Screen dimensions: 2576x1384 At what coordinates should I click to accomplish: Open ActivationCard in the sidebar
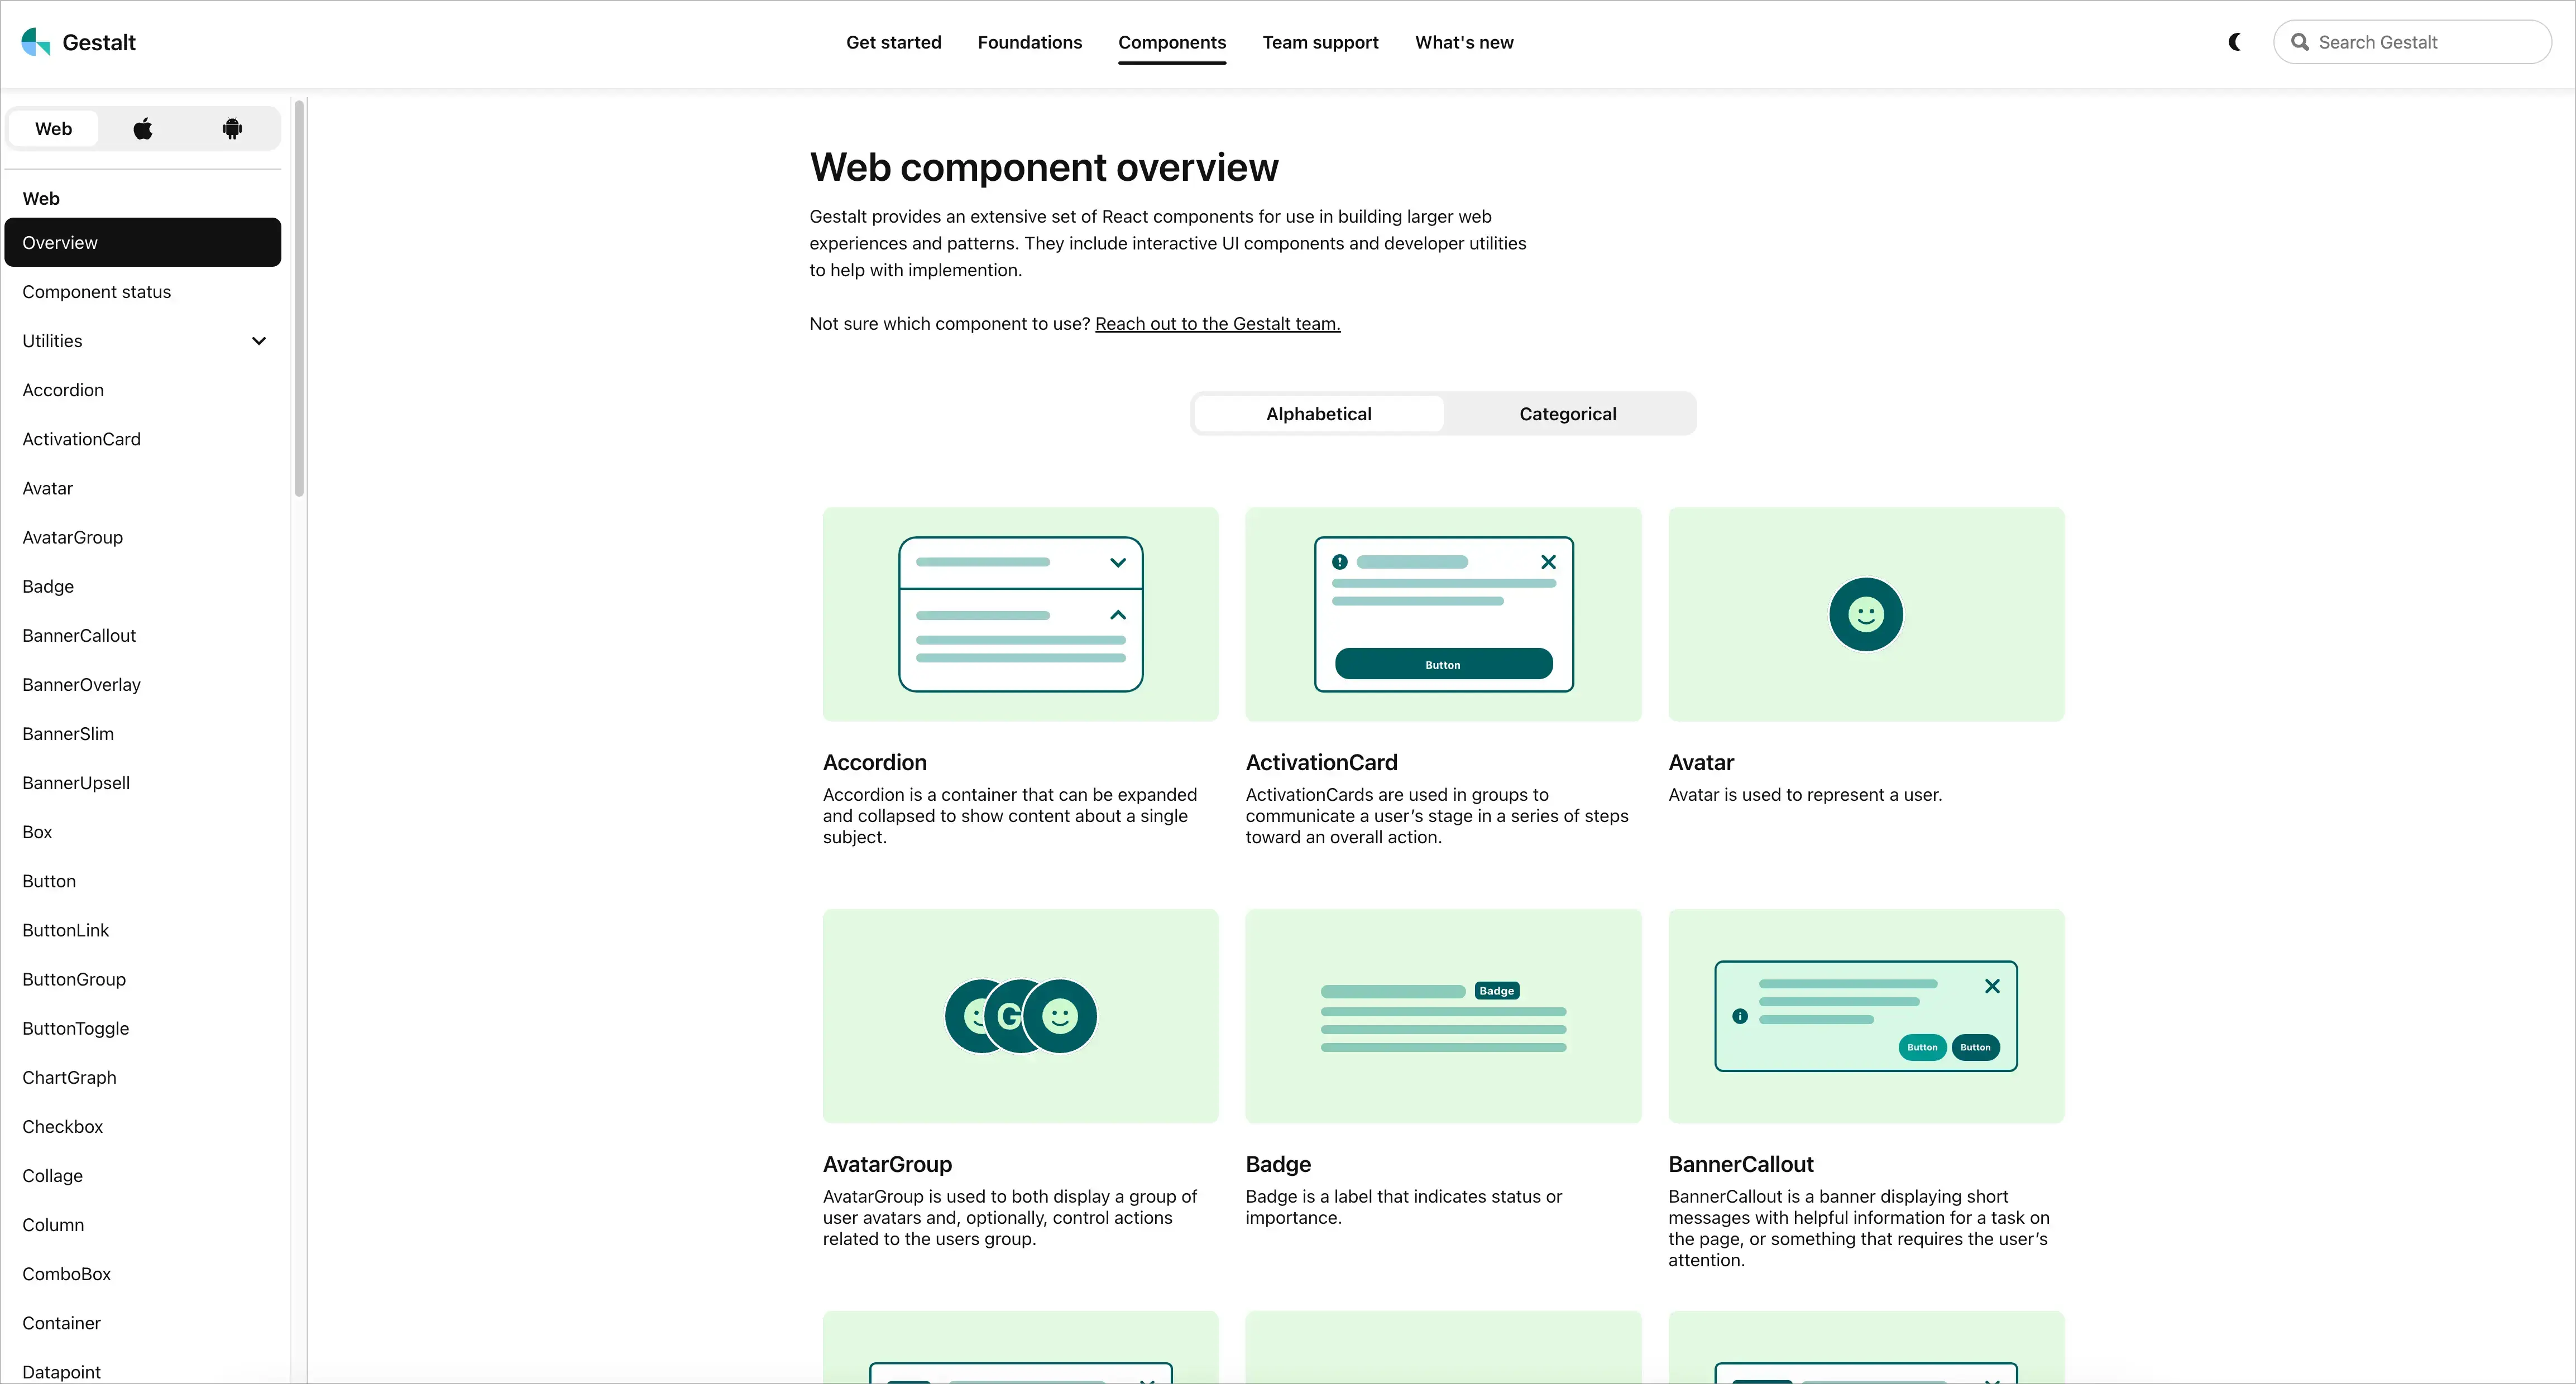click(143, 439)
